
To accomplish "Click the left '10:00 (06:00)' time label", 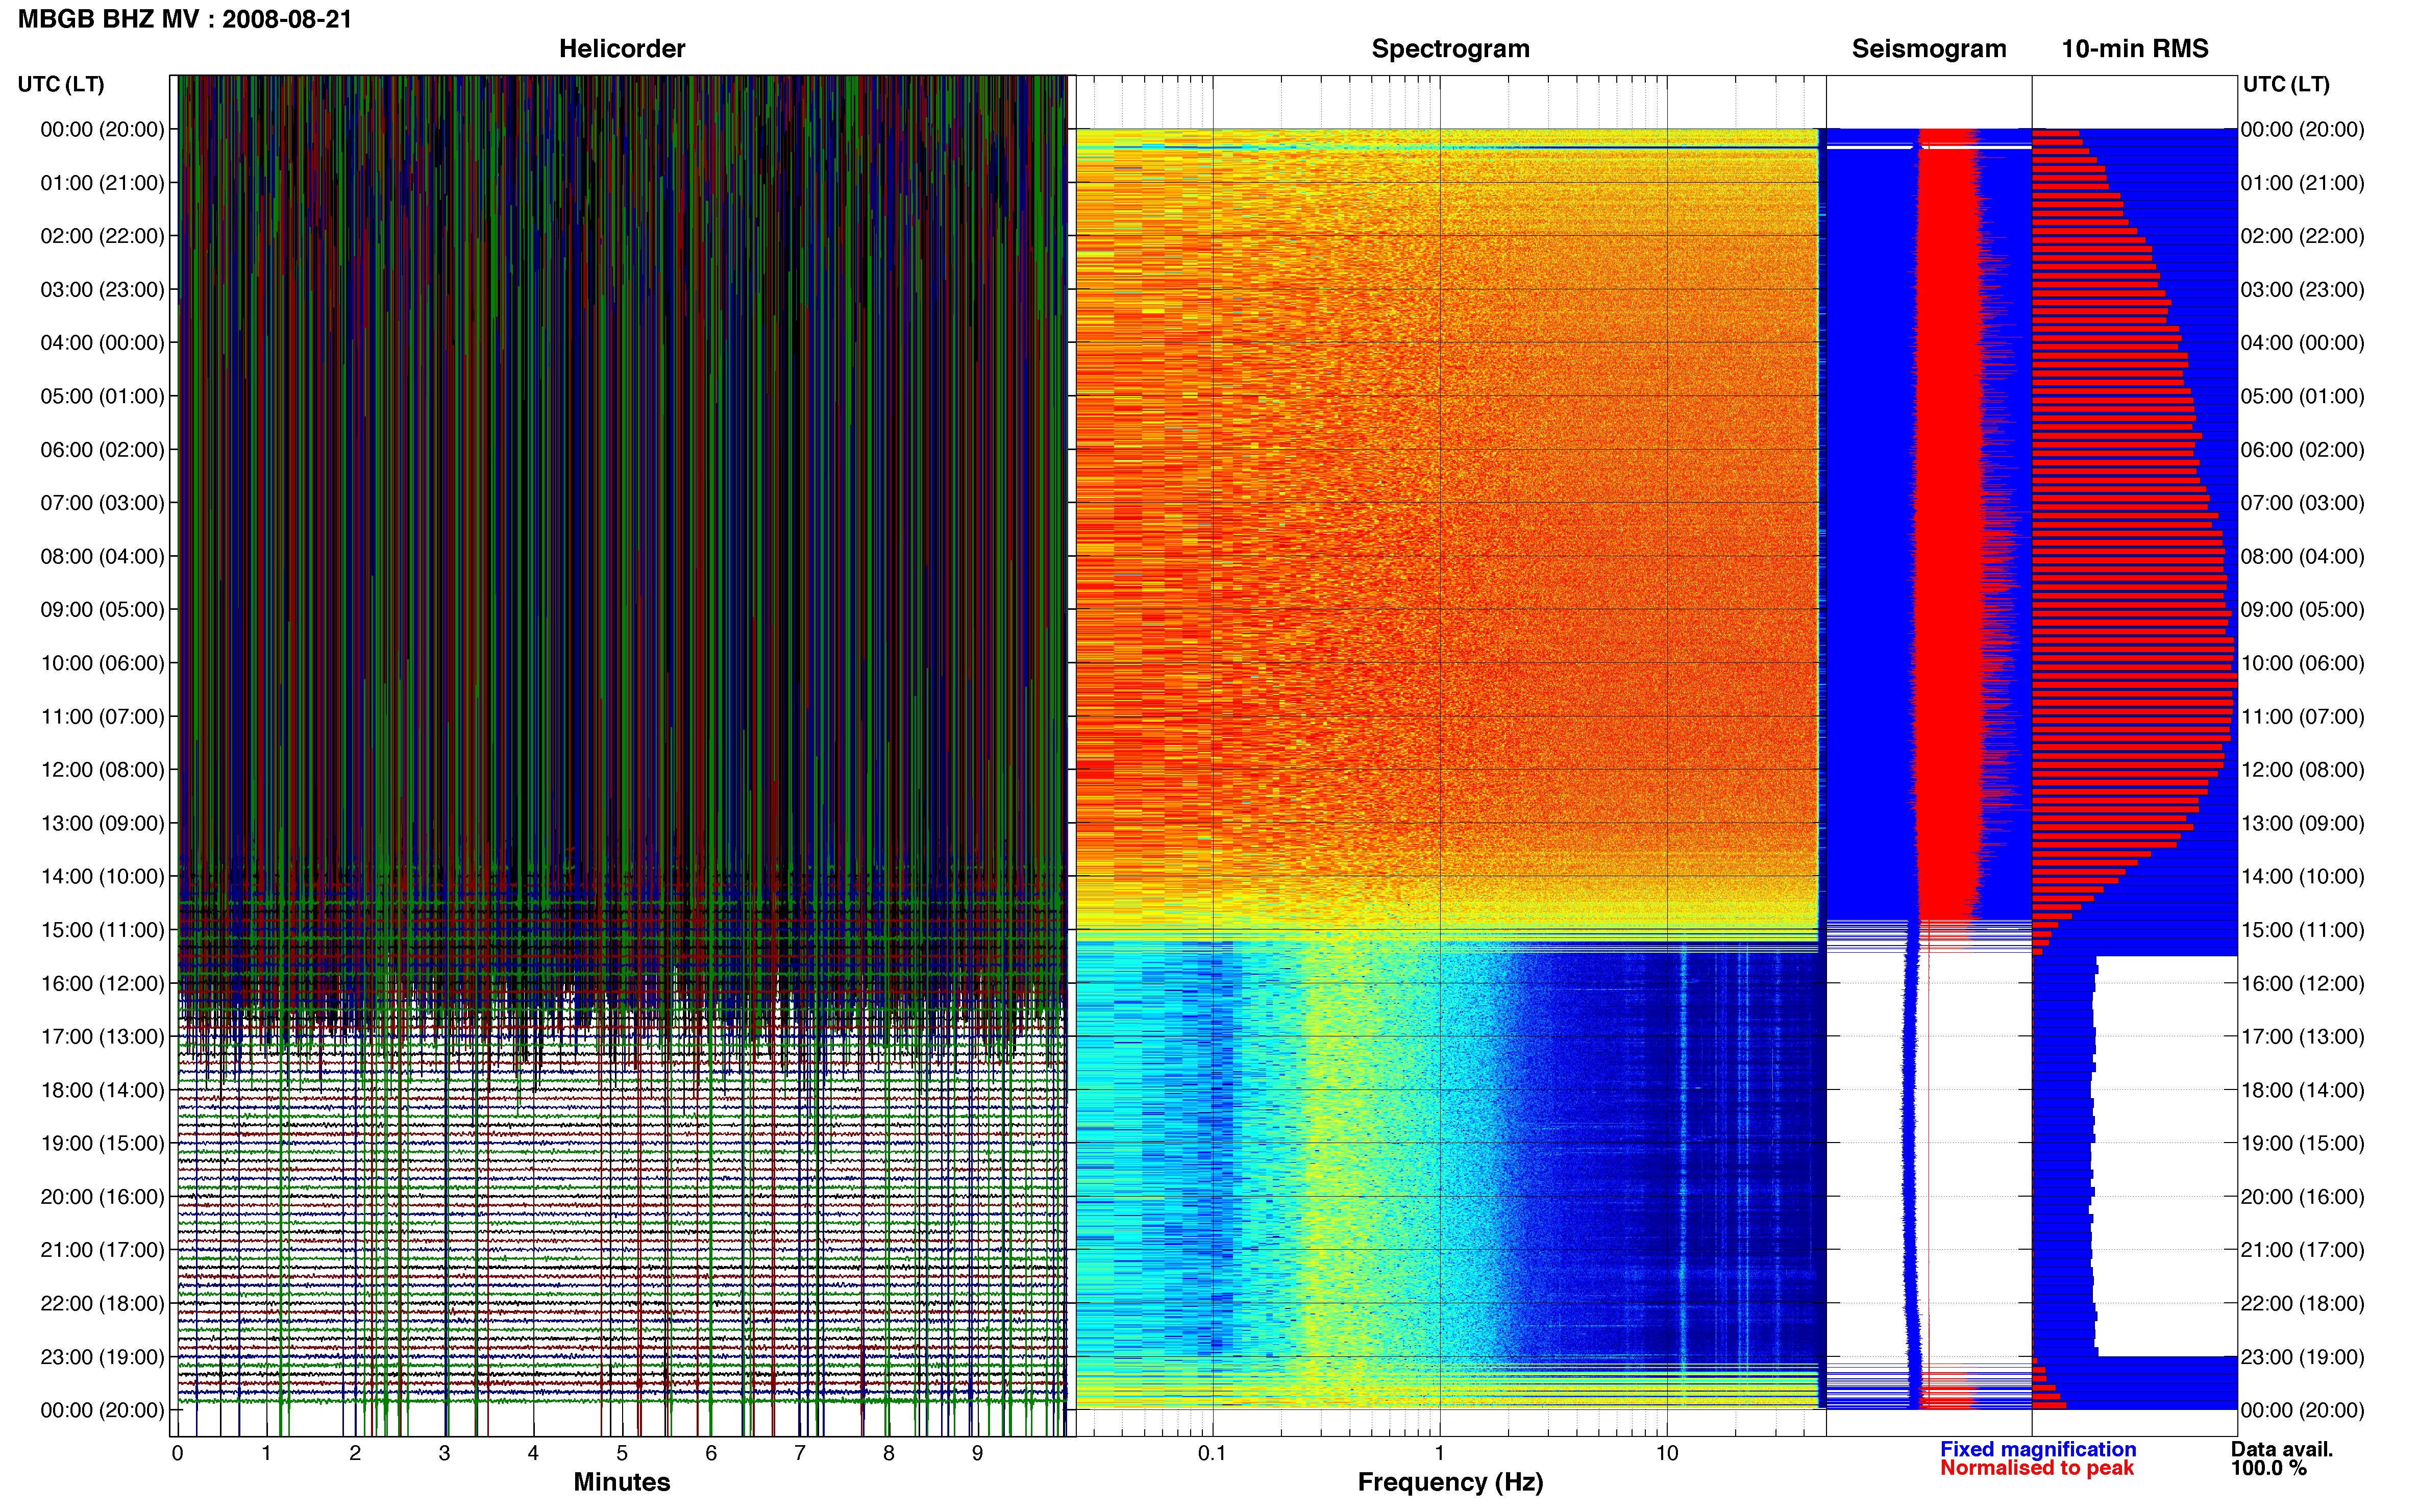I will [x=102, y=663].
